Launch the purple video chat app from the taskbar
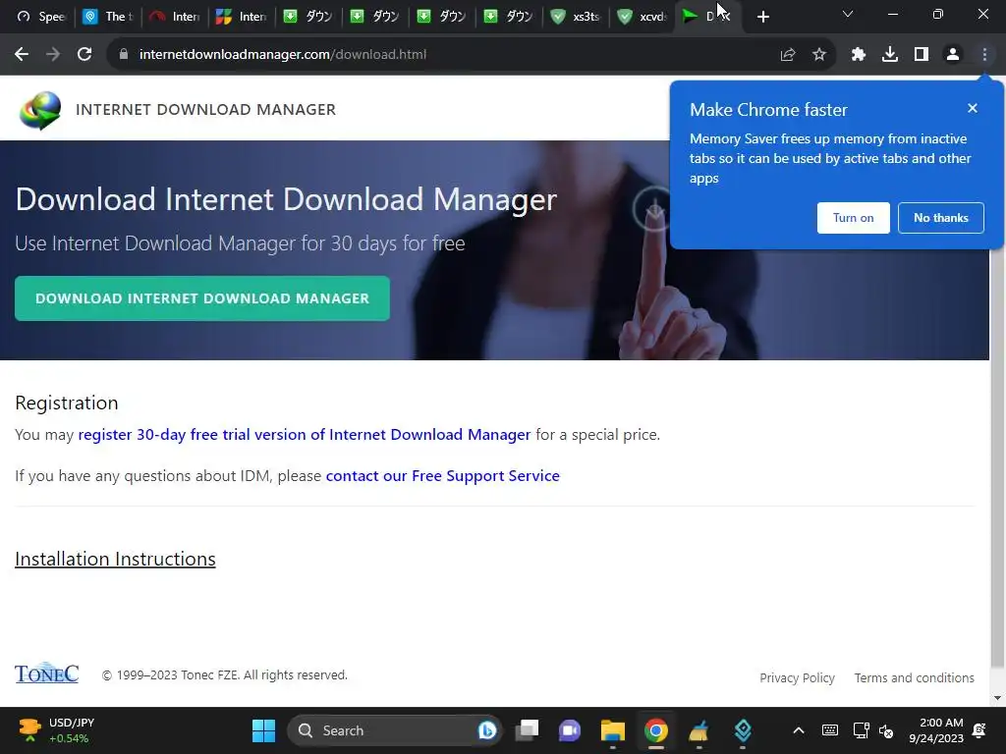 [569, 730]
